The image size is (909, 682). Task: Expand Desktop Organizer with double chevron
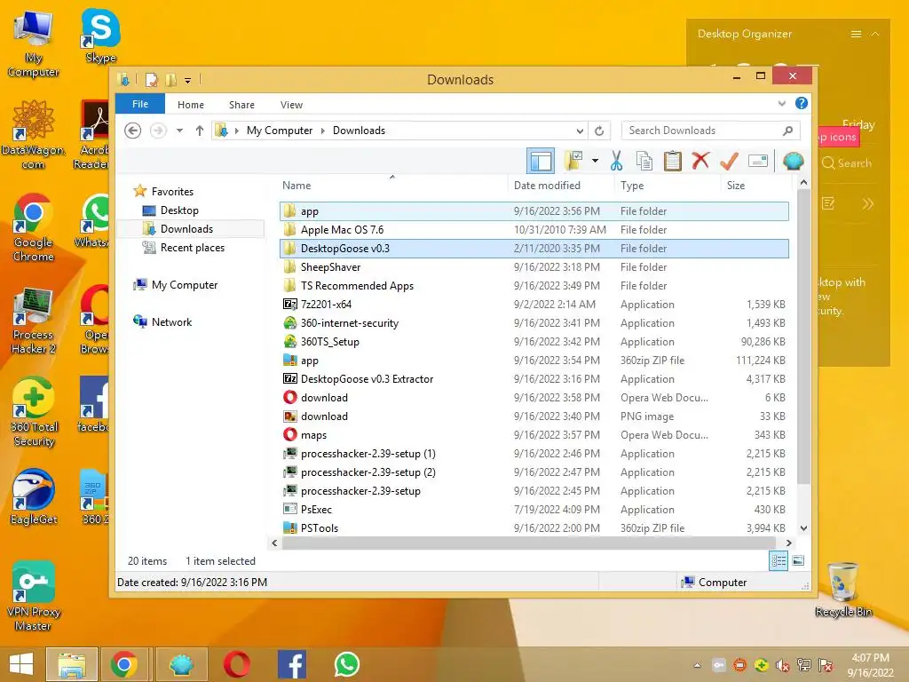click(x=867, y=203)
